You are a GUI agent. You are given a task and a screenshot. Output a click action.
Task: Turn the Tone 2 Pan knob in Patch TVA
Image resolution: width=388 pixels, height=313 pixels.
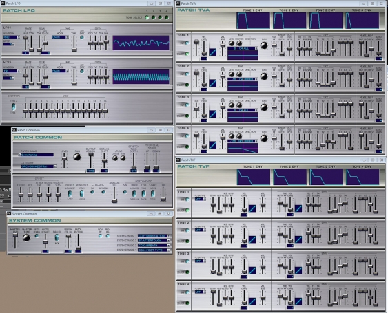pos(264,76)
